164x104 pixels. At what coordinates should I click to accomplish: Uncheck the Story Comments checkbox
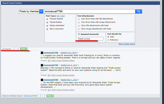tap(47, 29)
